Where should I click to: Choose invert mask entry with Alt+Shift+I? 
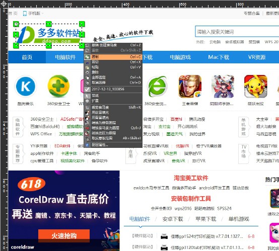(113, 138)
